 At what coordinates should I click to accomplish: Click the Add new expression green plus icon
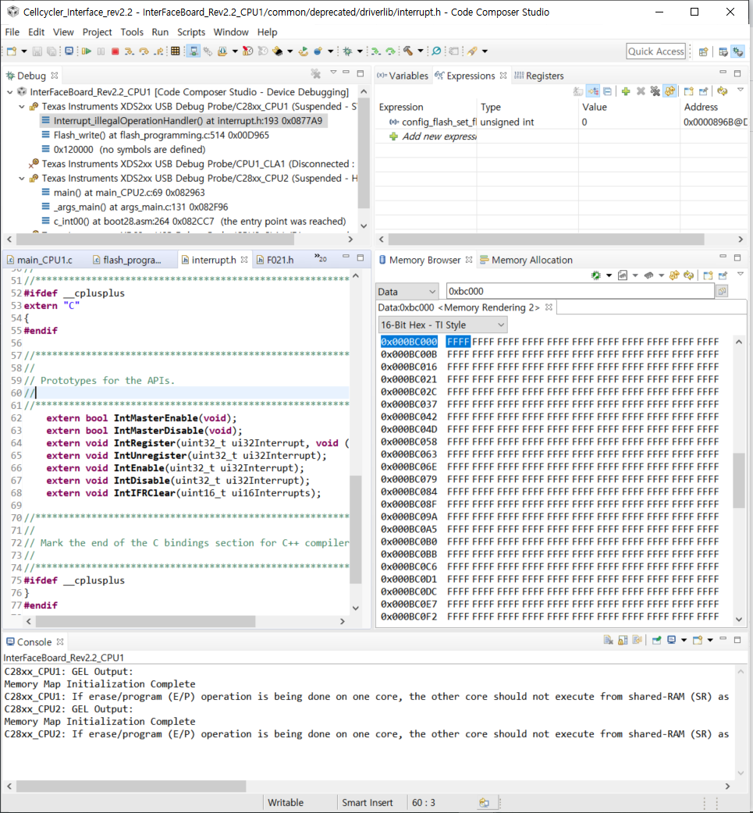pos(626,91)
